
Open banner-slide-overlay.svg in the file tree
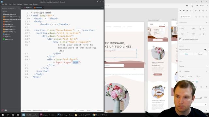click(11, 17)
